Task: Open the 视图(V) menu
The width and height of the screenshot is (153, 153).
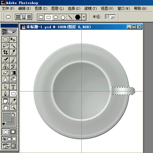Action: tap(107, 9)
